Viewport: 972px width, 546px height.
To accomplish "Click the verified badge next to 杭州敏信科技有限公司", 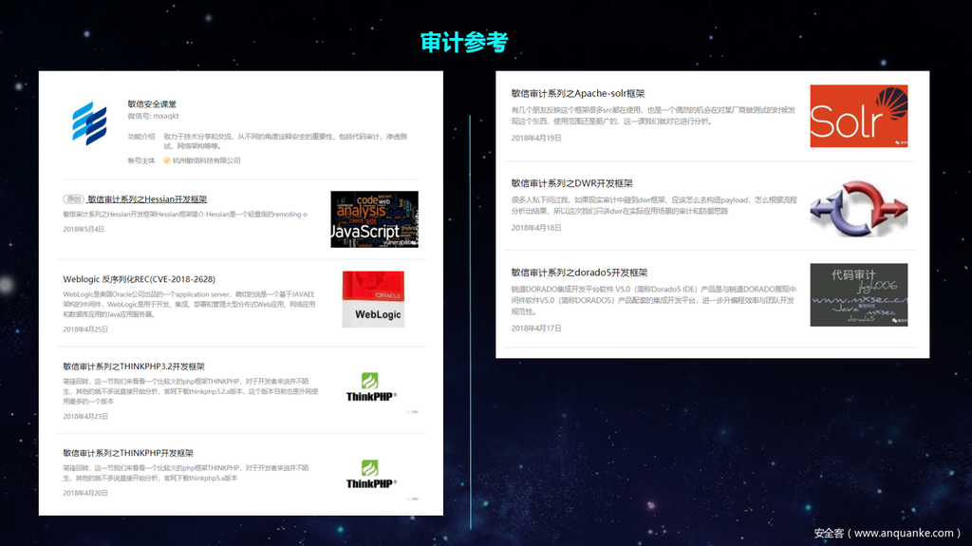I will click(x=167, y=160).
